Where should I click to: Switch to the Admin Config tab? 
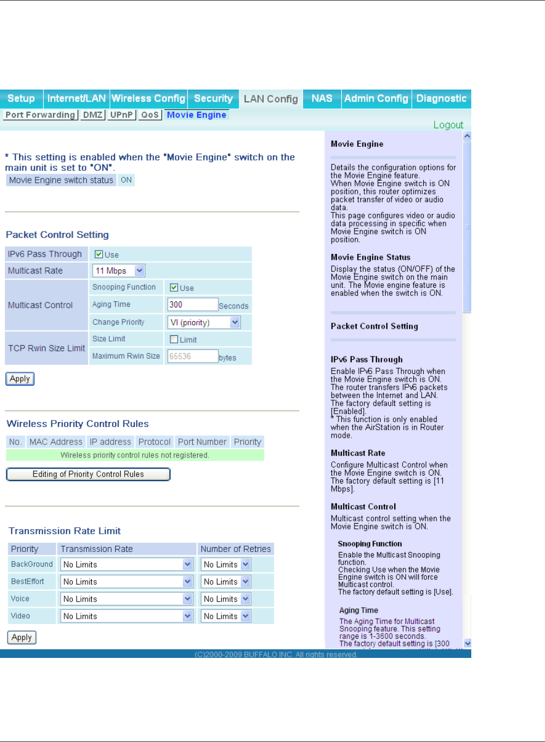pyautogui.click(x=376, y=99)
